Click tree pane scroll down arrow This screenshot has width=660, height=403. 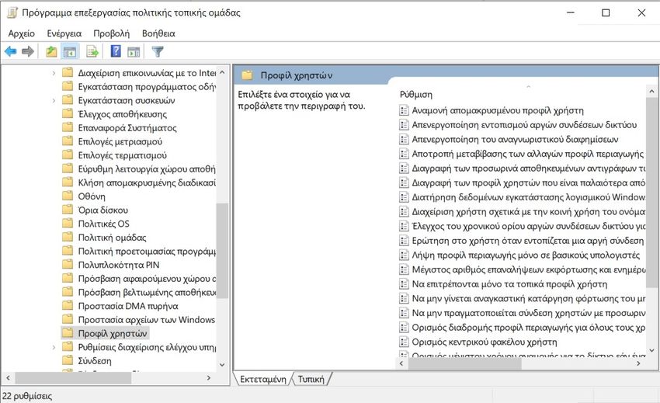tap(222, 365)
